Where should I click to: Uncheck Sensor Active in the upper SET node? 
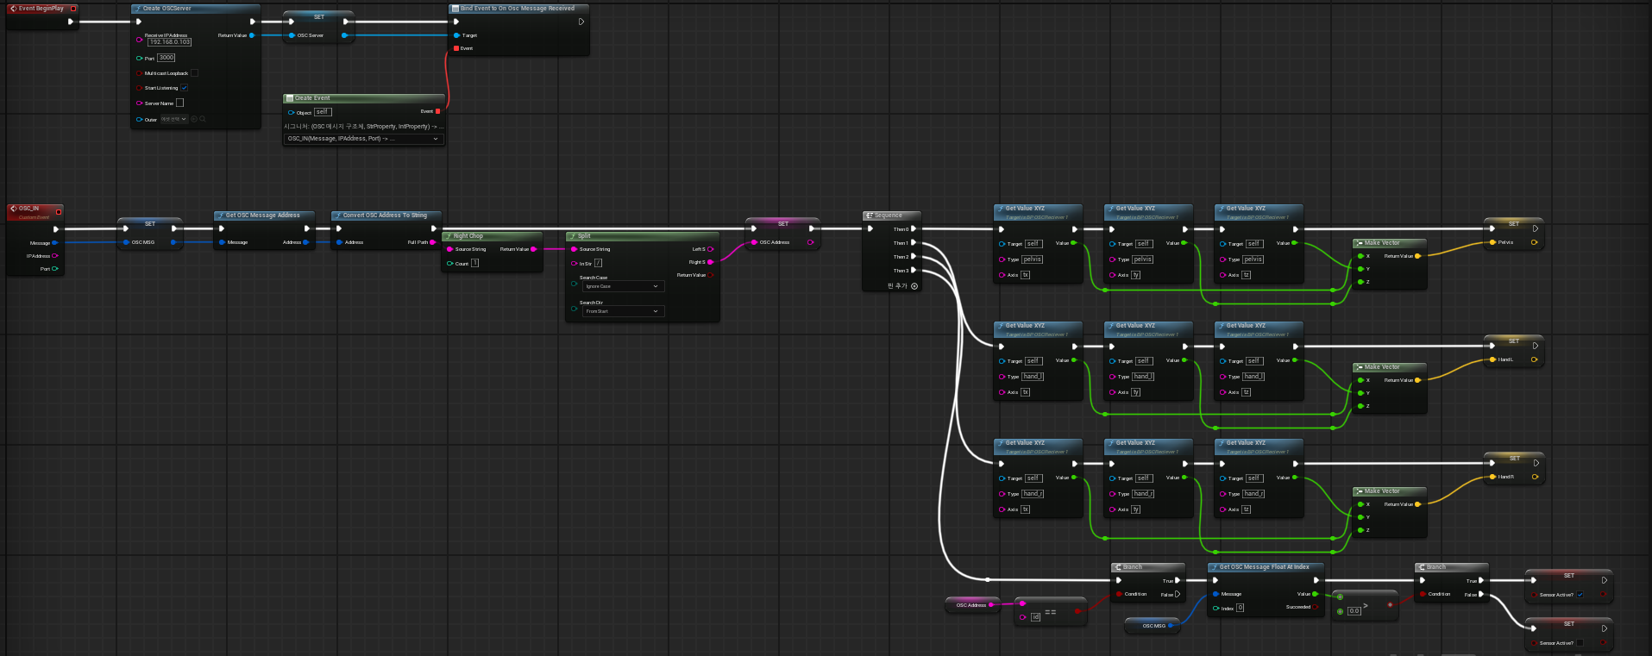coord(1580,595)
